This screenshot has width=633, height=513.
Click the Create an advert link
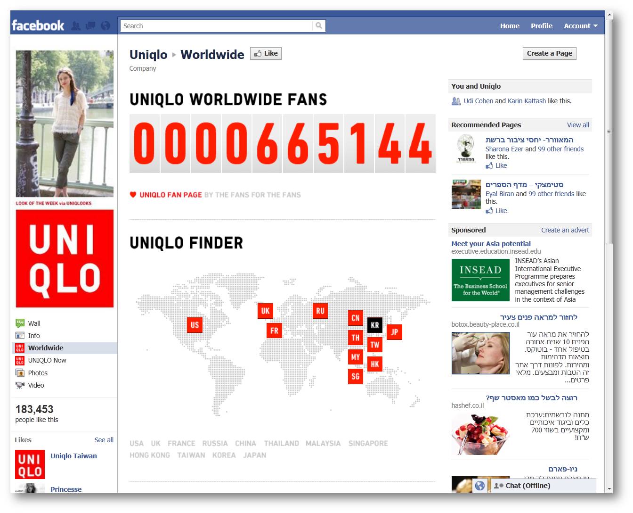[x=565, y=230]
